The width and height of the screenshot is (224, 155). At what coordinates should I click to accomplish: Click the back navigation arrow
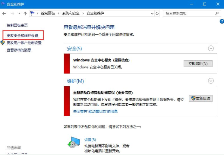pos(4,14)
